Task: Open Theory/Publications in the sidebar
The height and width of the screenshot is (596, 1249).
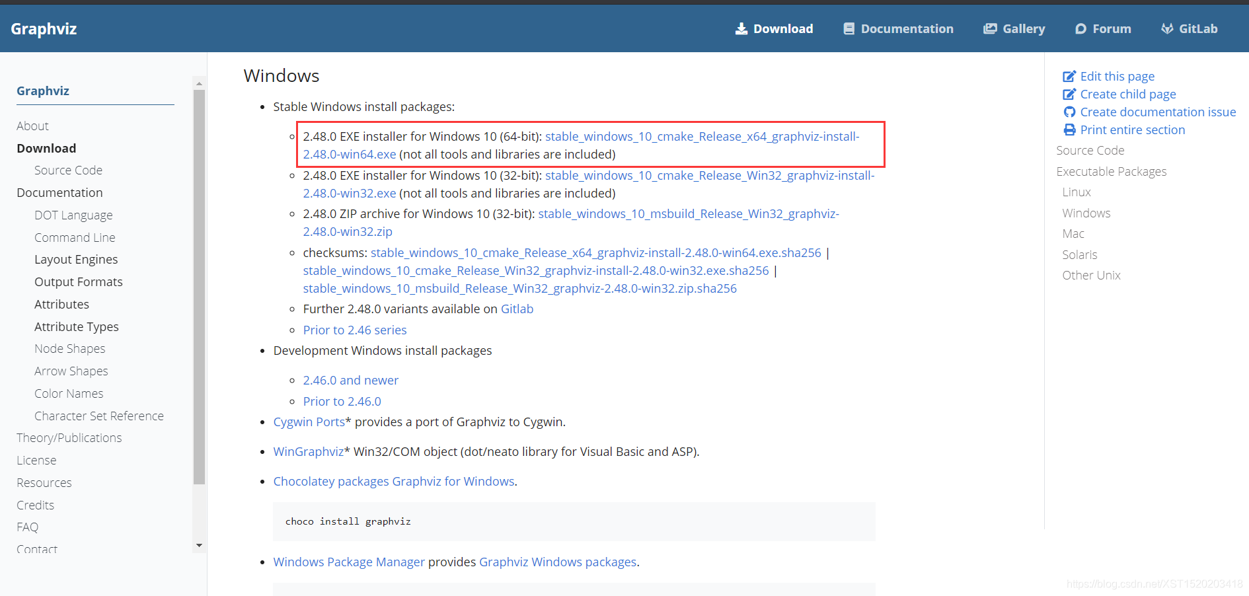Action: point(69,437)
